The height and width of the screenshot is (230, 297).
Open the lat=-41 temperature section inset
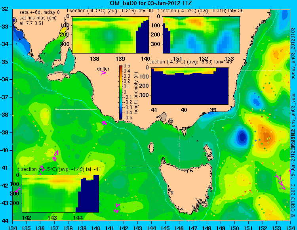pyautogui.click(x=61, y=194)
